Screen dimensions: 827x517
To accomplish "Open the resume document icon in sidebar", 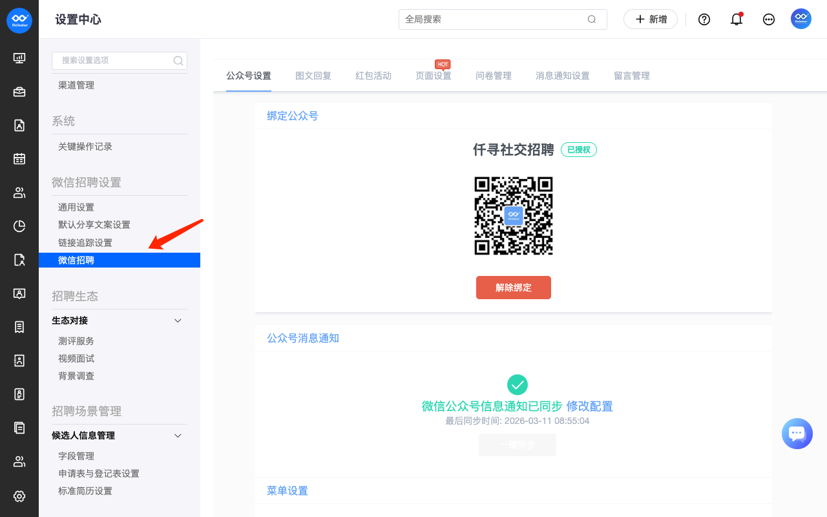I will click(x=19, y=125).
